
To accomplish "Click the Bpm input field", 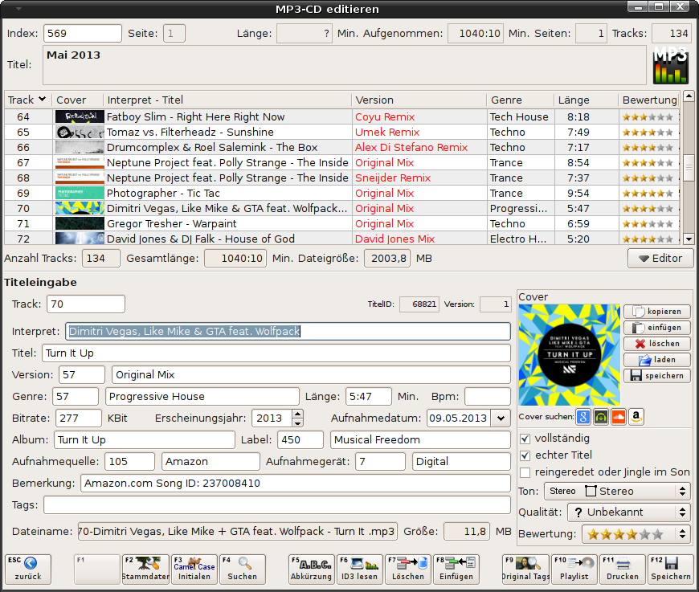I will coord(487,396).
